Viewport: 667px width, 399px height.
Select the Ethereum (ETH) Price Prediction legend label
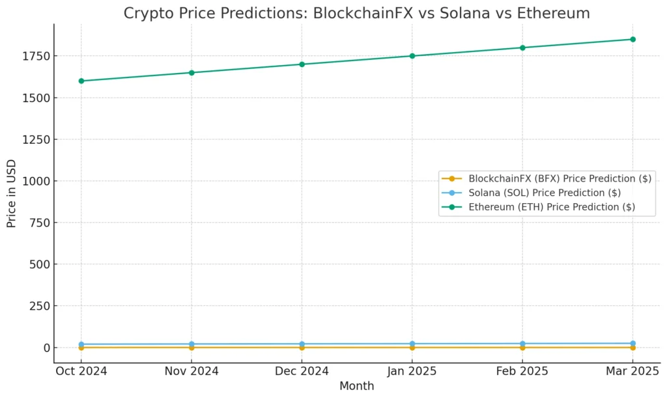(552, 207)
